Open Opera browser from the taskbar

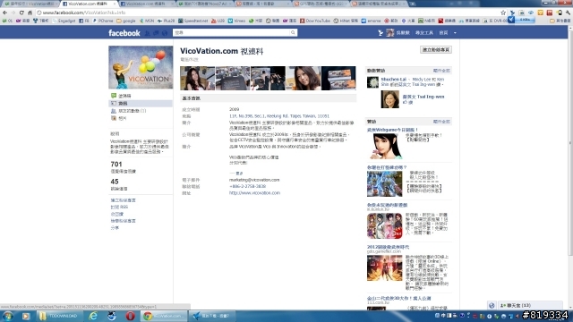tap(130, 316)
